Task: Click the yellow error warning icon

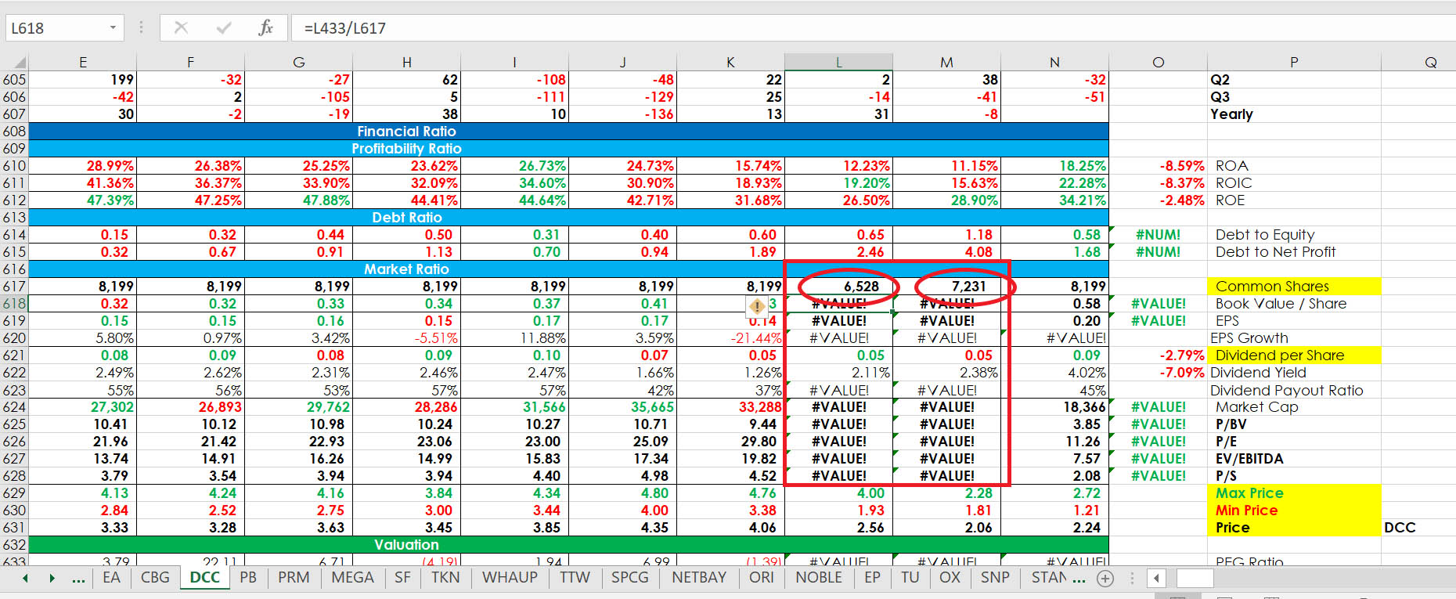Action: click(756, 306)
